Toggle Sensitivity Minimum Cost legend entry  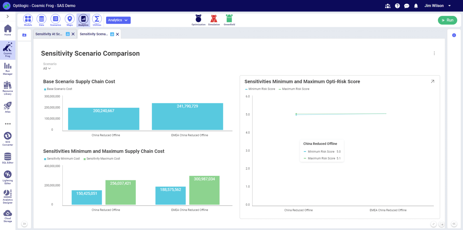tap(62, 159)
